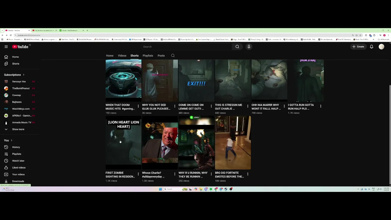Open Liked videos in sidebar
Viewport: 391px width, 220px height.
pos(20,167)
